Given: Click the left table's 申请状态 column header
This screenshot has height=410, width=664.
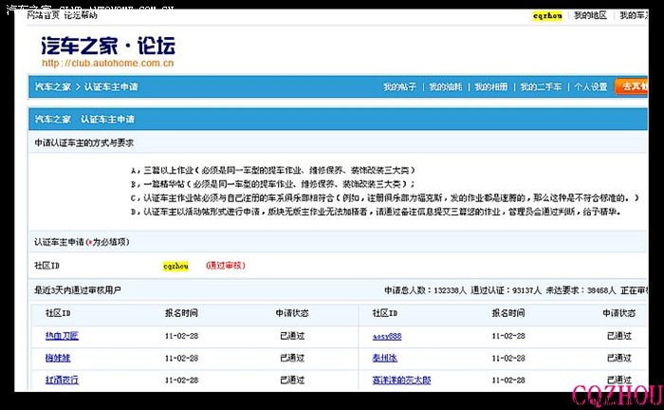Looking at the screenshot, I should (x=292, y=313).
